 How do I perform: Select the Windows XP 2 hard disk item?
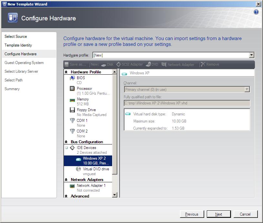coord(94,161)
